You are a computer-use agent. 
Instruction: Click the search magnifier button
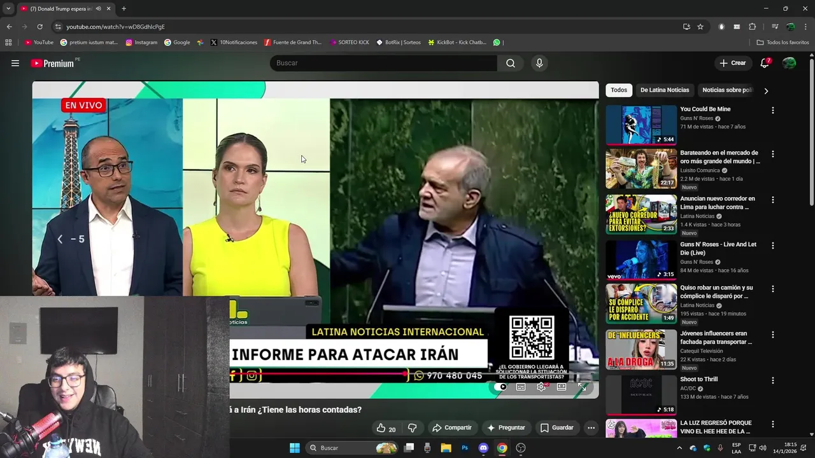(x=511, y=63)
